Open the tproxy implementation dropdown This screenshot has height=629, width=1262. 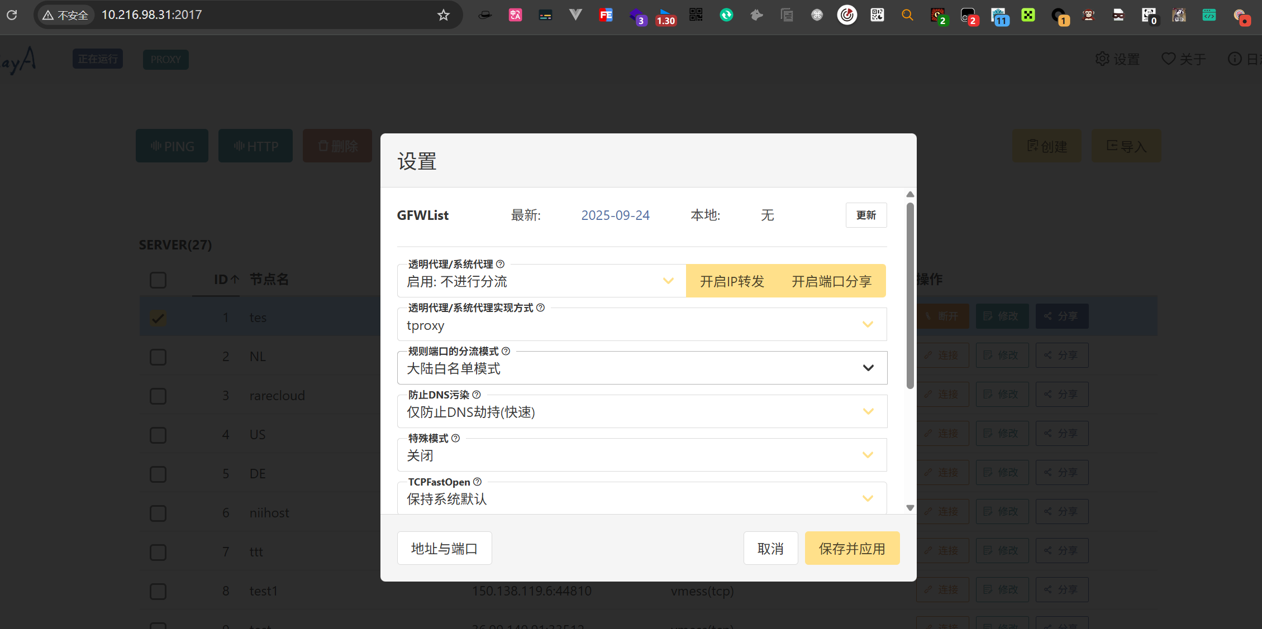641,325
